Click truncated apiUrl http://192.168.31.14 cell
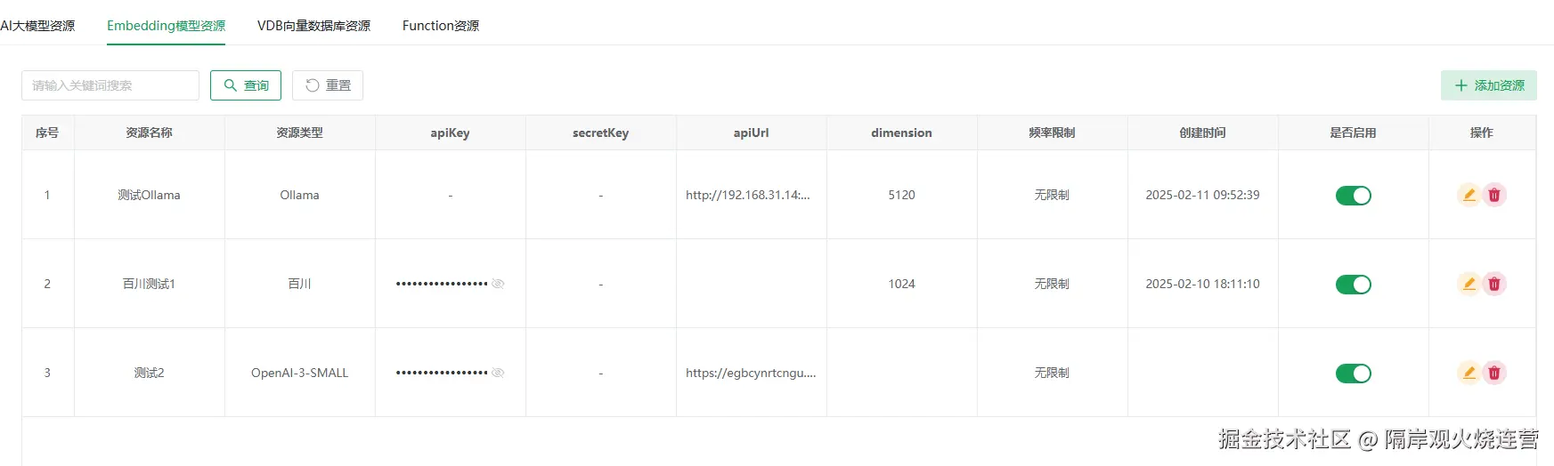The image size is (1554, 466). tap(747, 195)
